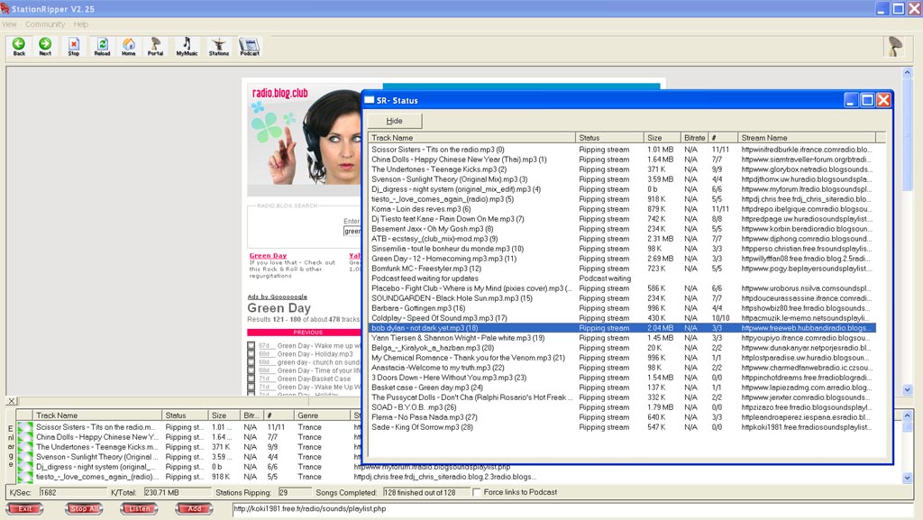Select Bomfunk MC - Freestyler.mp3 row

[622, 269]
